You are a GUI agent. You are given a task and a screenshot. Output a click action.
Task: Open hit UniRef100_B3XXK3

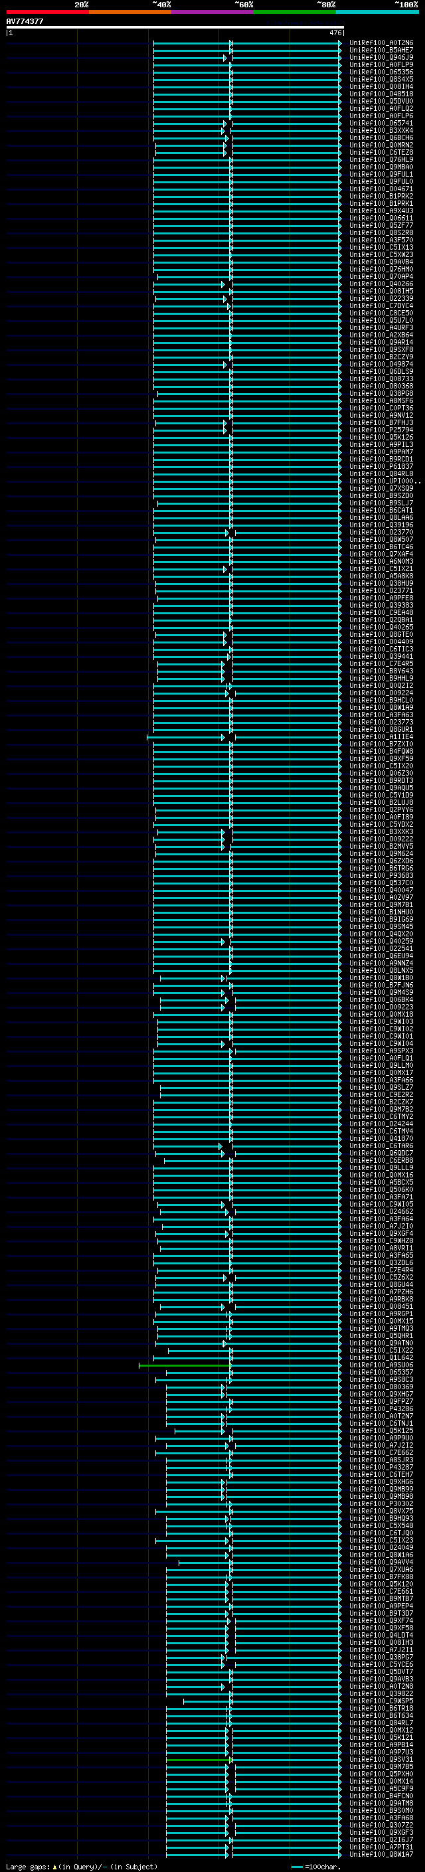click(381, 831)
